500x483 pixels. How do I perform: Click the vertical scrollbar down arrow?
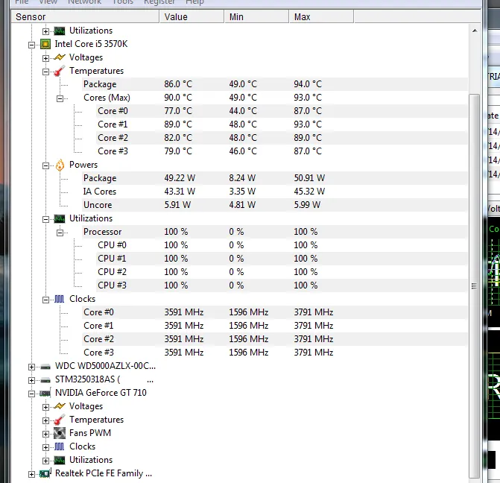coord(475,474)
